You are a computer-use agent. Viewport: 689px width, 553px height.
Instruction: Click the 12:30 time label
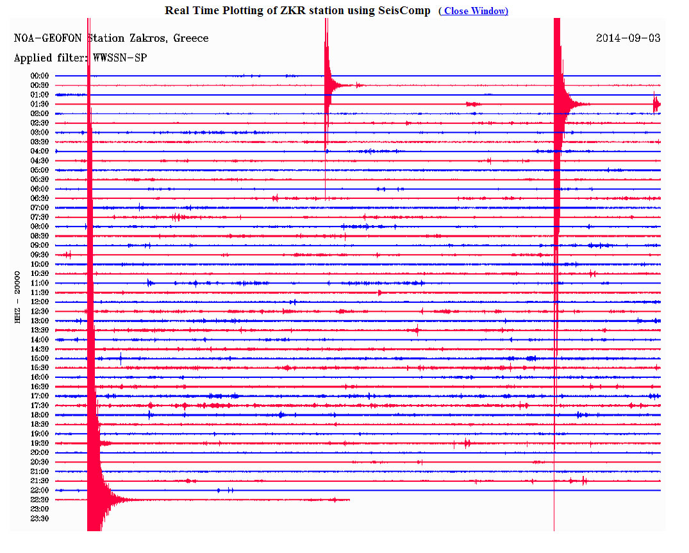click(40, 311)
